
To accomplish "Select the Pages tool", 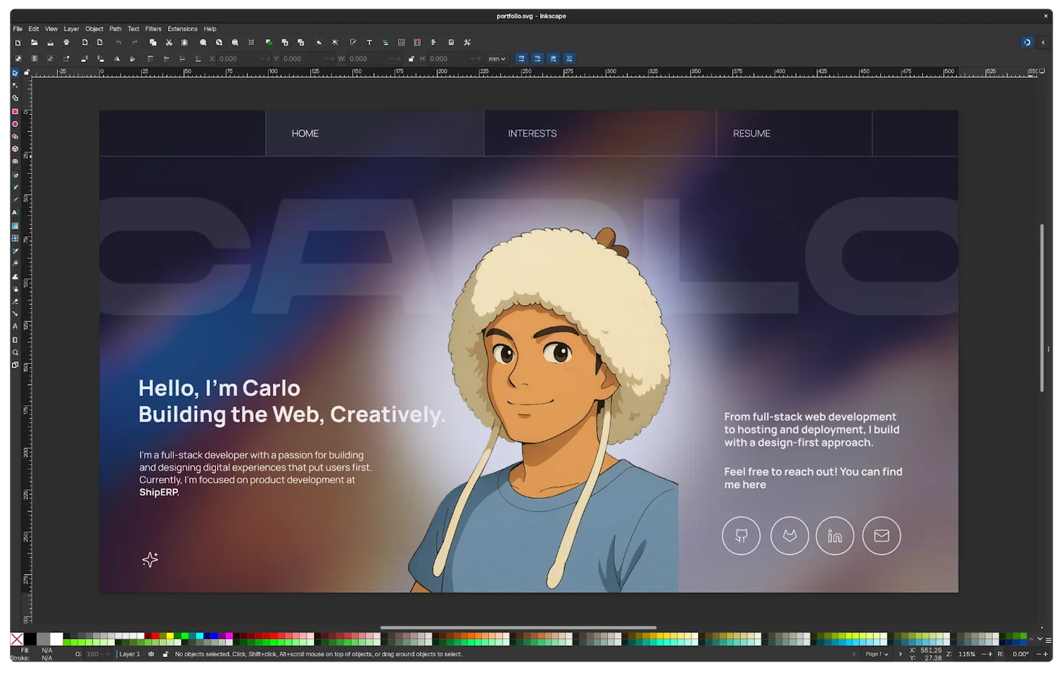I will [x=15, y=365].
